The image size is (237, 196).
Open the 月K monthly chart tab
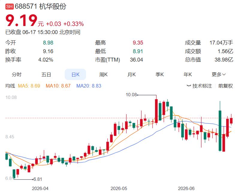[x=132, y=74]
